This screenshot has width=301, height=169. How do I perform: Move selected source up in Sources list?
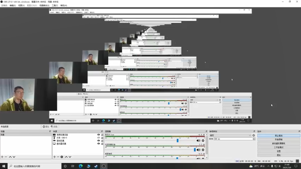click(x=66, y=157)
